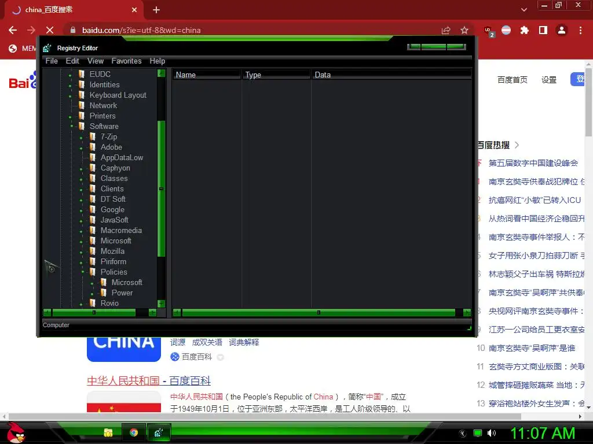Select the Piriform key
This screenshot has height=444, width=593.
(x=114, y=262)
